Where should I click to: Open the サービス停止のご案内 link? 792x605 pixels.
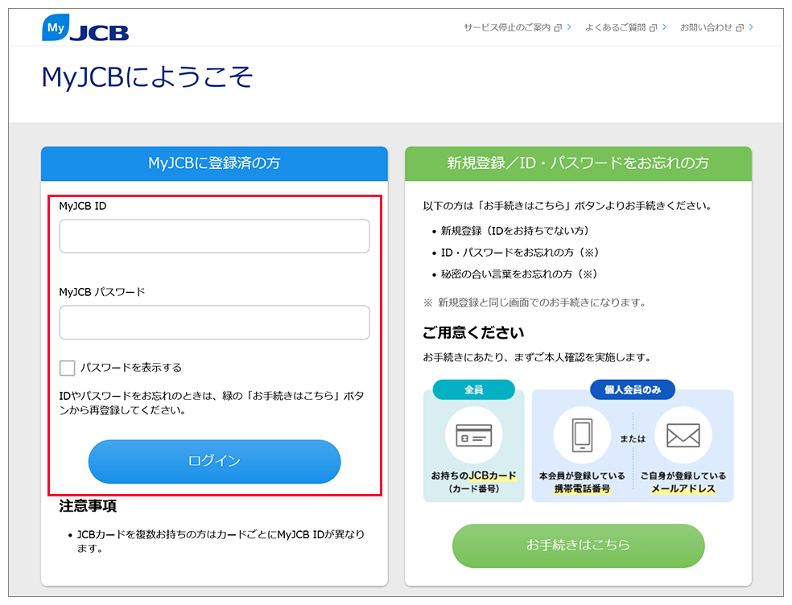506,27
